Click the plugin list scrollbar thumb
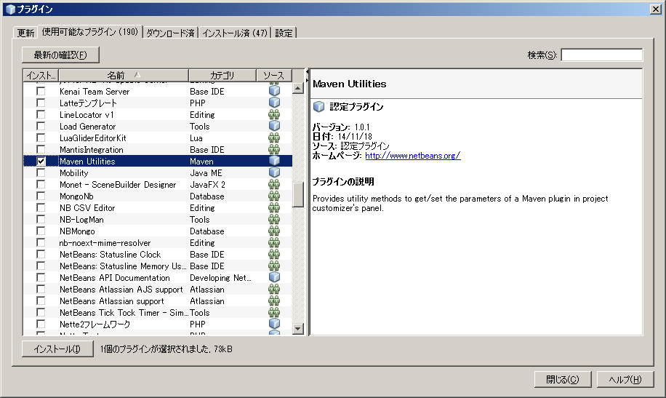 point(298,194)
